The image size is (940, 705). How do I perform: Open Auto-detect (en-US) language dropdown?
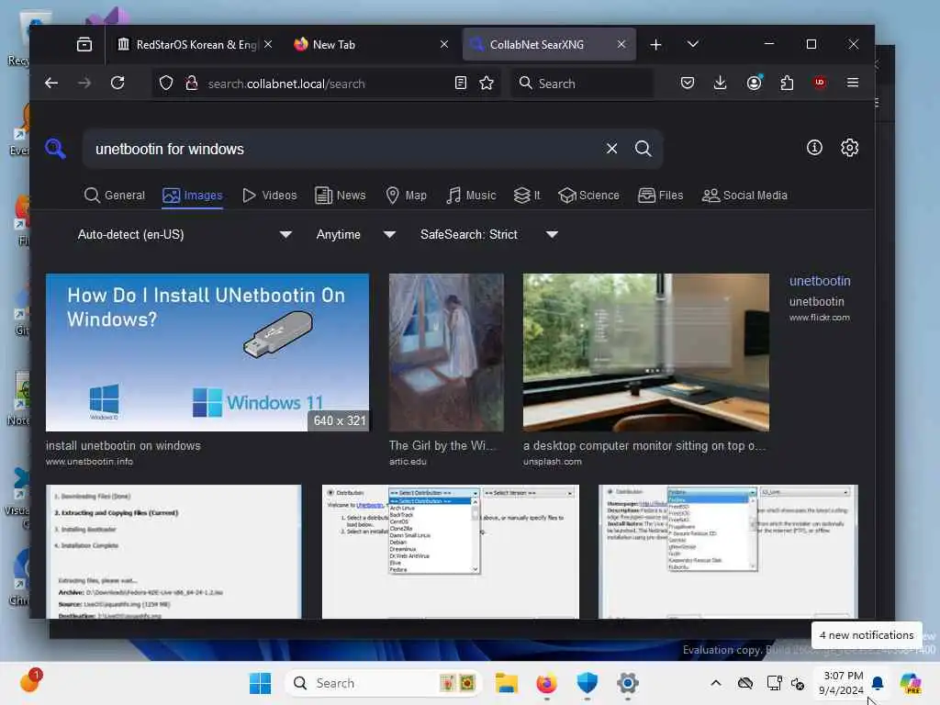pyautogui.click(x=184, y=234)
